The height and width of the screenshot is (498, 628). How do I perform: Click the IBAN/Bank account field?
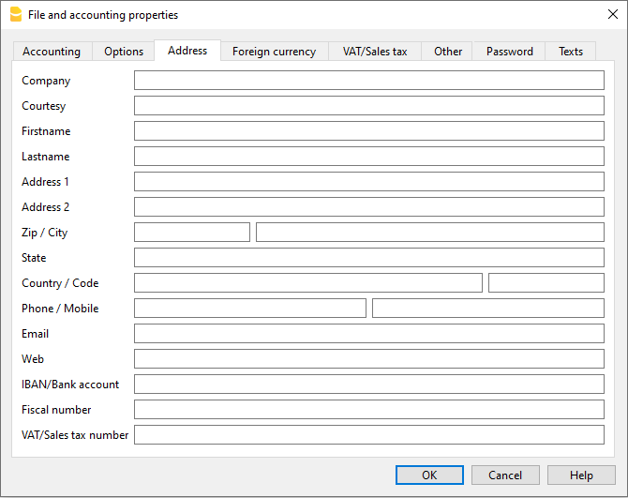click(x=368, y=385)
